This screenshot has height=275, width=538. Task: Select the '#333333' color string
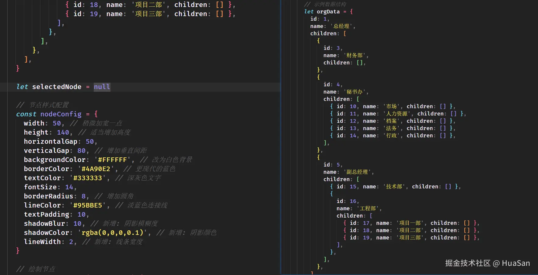88,178
